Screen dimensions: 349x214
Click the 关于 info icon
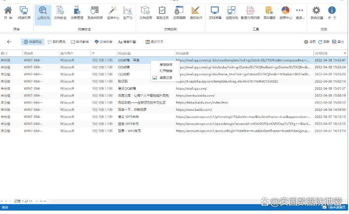[x=332, y=12]
